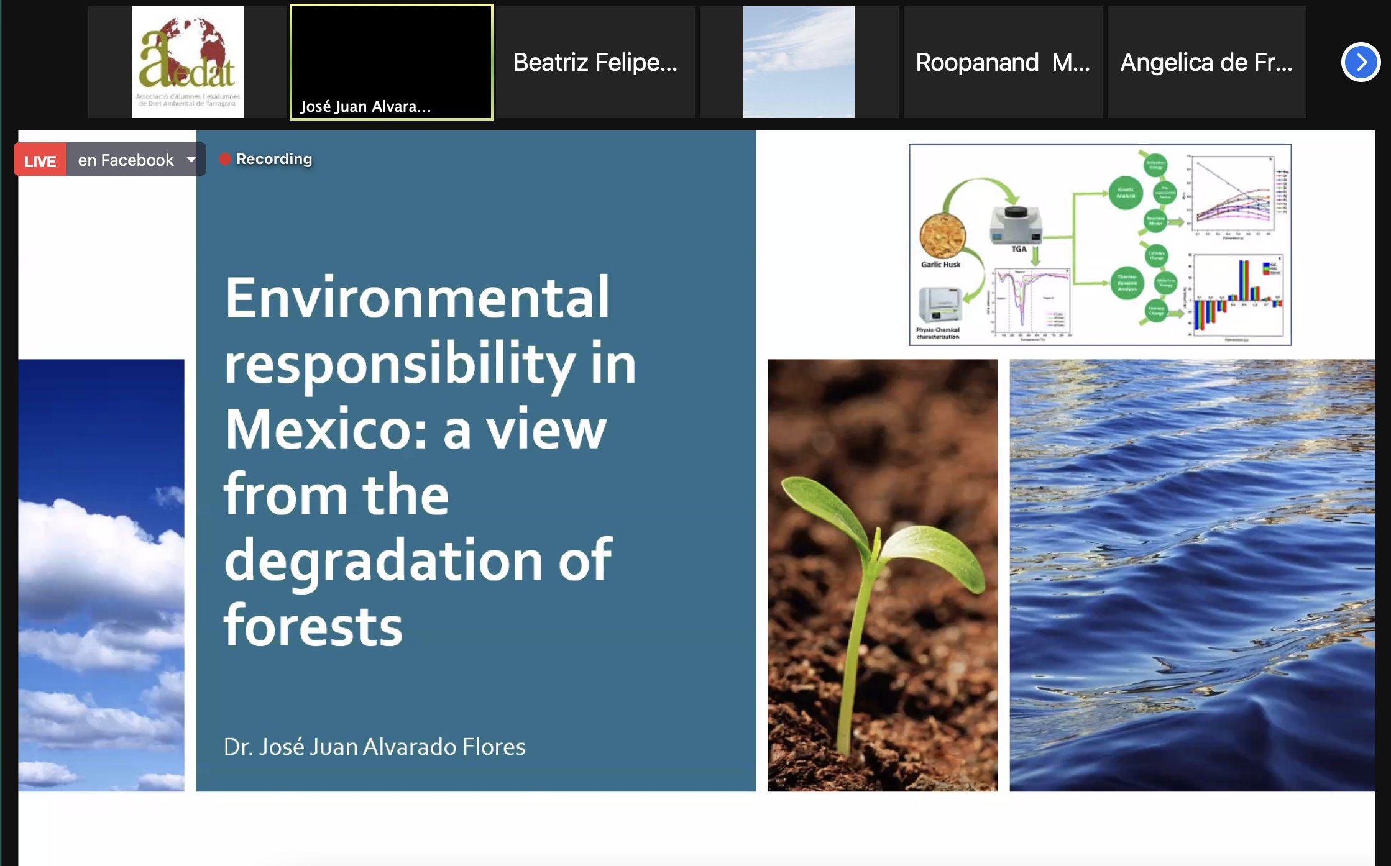Viewport: 1391px width, 866px height.
Task: Click the dropdown arrow beside en Facebook
Action: click(191, 160)
